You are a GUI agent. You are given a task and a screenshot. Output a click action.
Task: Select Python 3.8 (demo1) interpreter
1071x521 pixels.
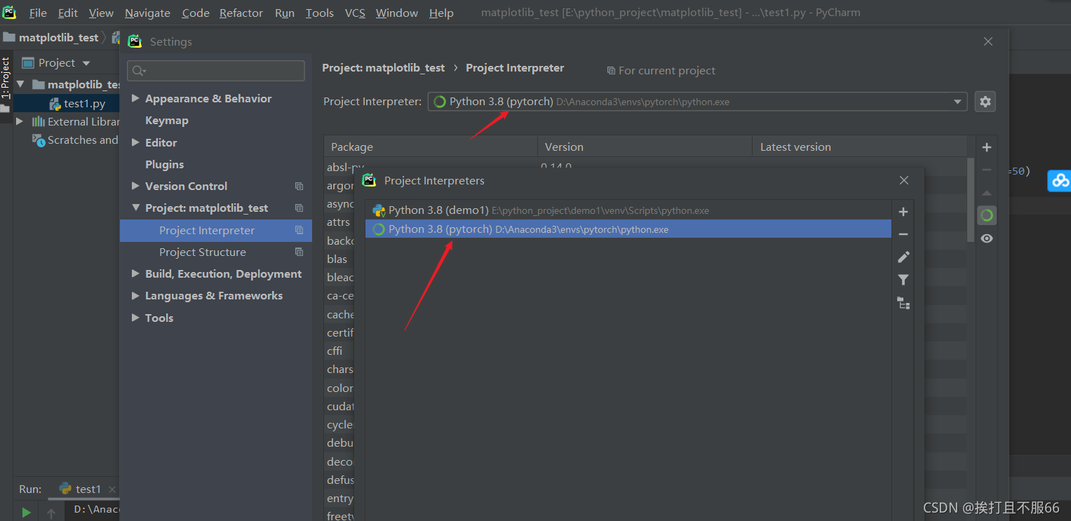click(628, 210)
